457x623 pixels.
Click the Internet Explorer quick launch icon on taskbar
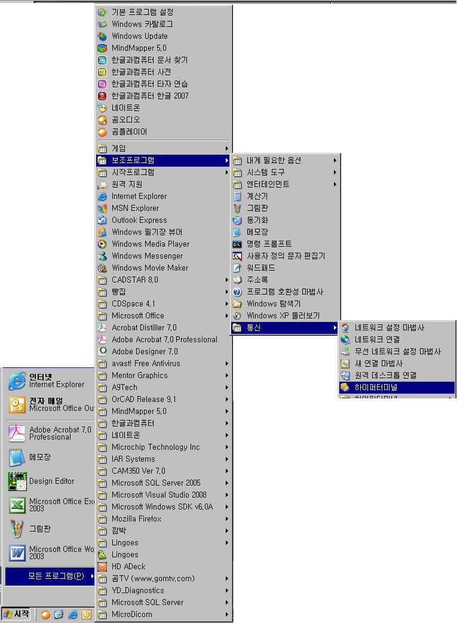click(x=73, y=615)
